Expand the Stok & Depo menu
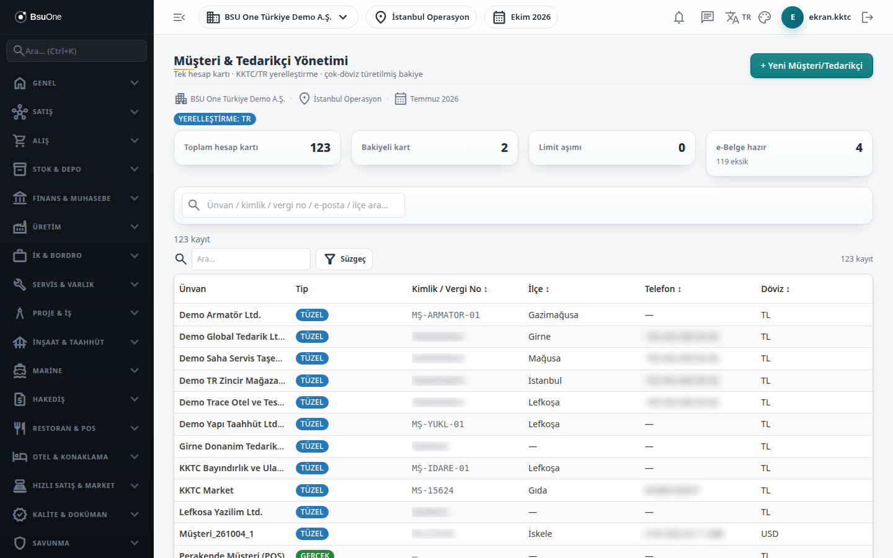Viewport: 893px width, 558px height. coord(77,169)
